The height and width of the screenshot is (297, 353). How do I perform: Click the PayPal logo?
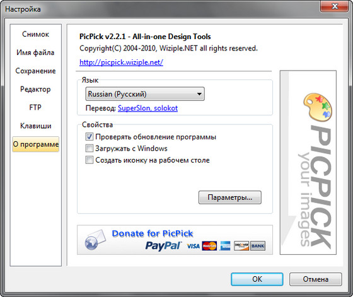(163, 246)
